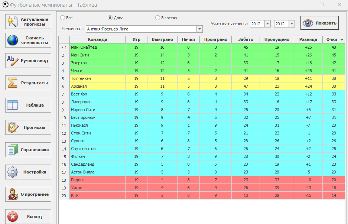Click the eye icon on Показать
This screenshot has width=348, height=224.
coord(308,23)
